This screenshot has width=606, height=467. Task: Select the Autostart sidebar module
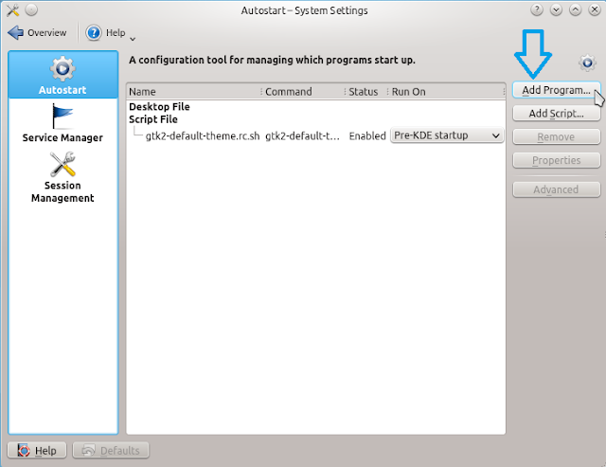coord(63,75)
